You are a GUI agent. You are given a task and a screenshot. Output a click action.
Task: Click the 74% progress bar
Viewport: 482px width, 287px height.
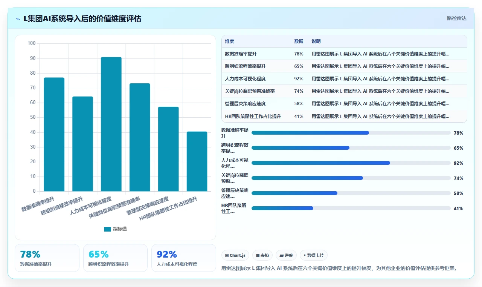351,178
